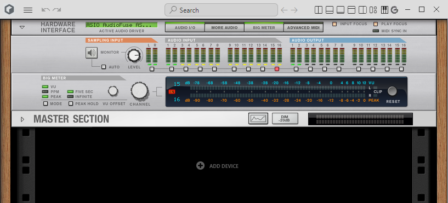Select audio input channels 1-2 meter button

click(x=172, y=69)
